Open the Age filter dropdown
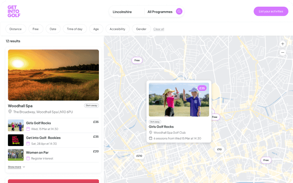The height and width of the screenshot is (183, 293). pyautogui.click(x=96, y=29)
